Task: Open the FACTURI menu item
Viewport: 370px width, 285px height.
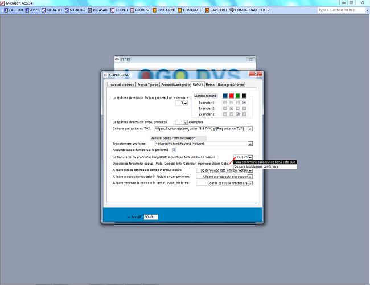Action: pyautogui.click(x=14, y=10)
